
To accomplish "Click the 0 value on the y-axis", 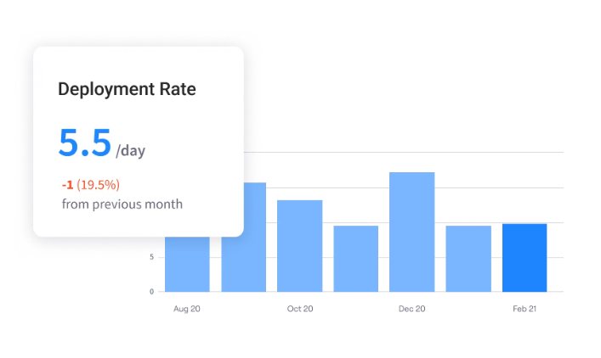I will 151,292.
